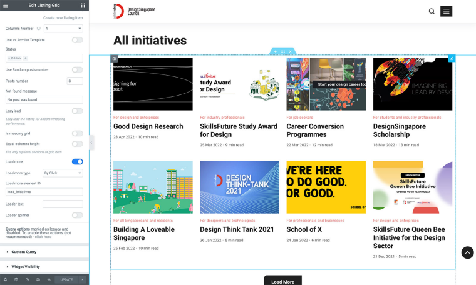Switch responsive mode icon in footer
476x285 pixels.
pyautogui.click(x=38, y=279)
